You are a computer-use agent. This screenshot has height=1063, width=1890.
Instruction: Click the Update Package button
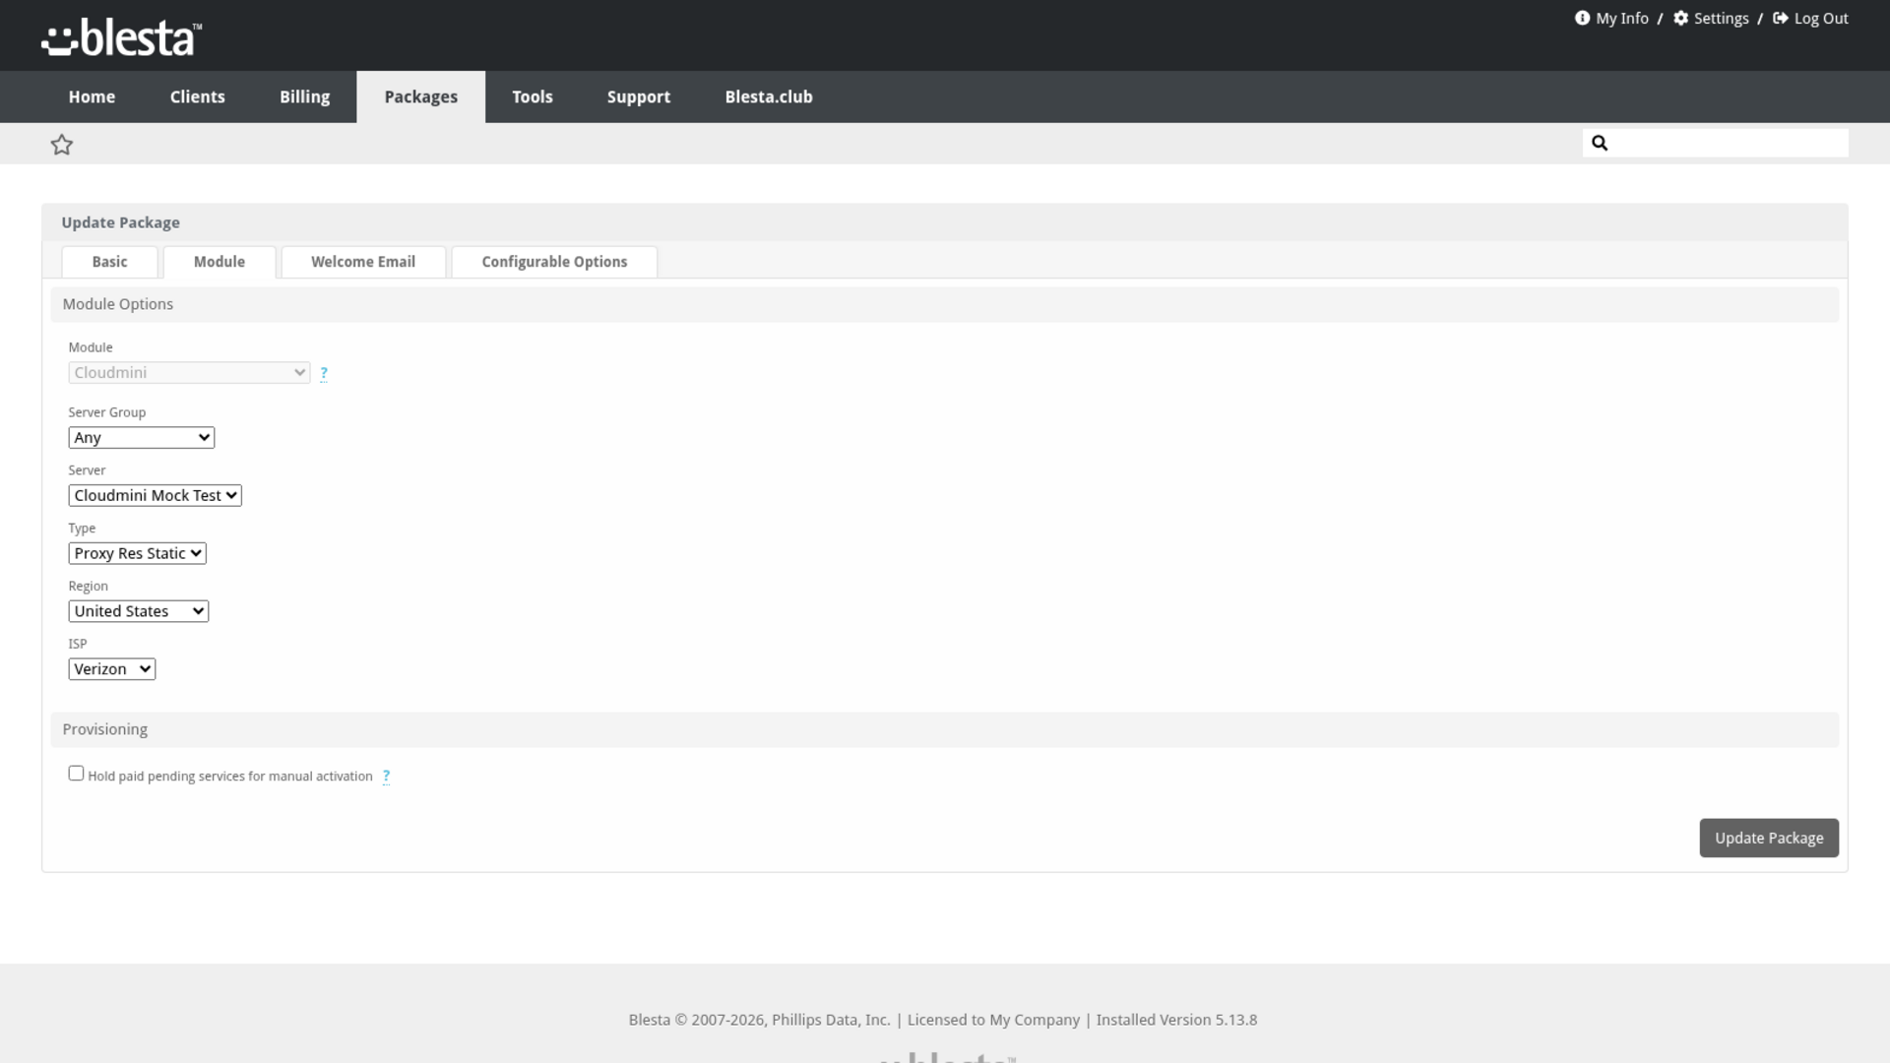(1769, 838)
